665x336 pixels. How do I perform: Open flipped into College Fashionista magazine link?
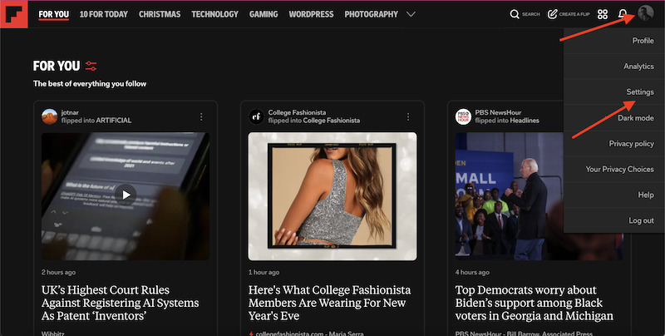point(331,121)
